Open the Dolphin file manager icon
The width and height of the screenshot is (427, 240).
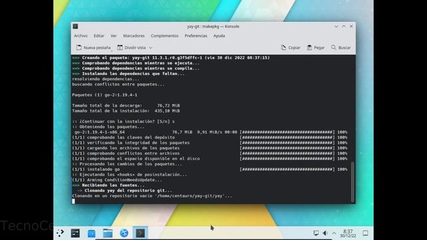107,233
